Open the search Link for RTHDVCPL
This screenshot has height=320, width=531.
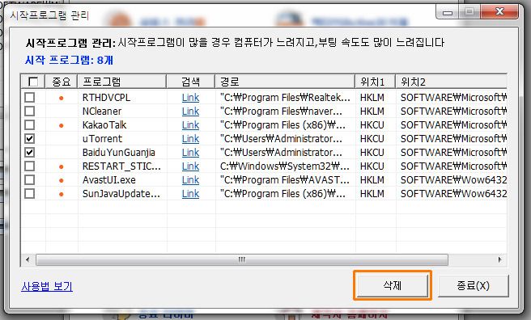click(190, 98)
